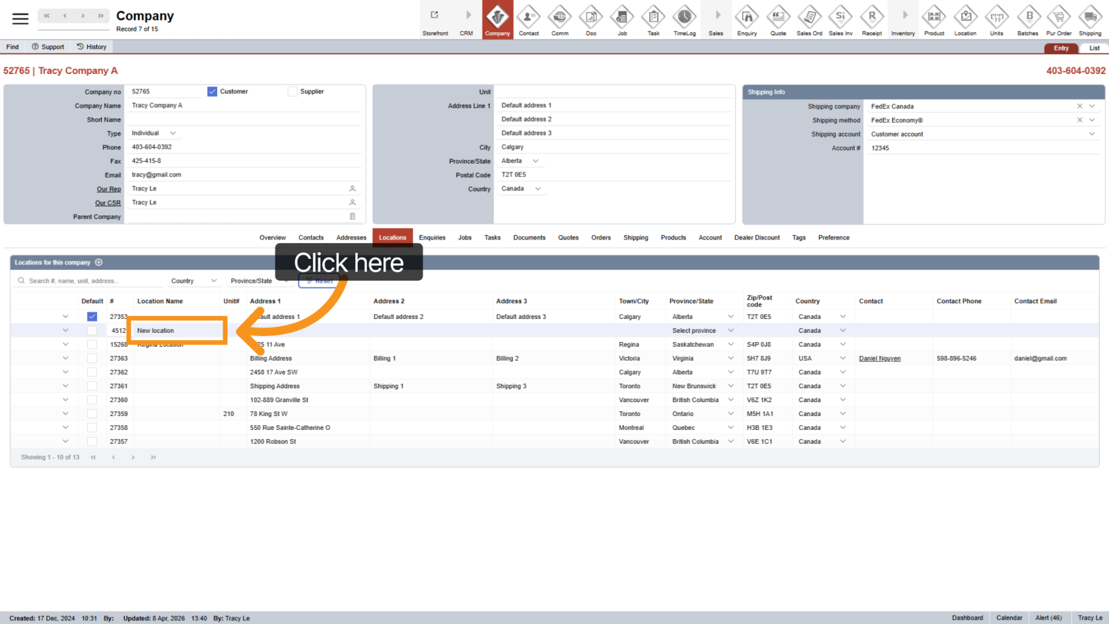Open the Location module icon
1109x624 pixels.
(x=965, y=20)
